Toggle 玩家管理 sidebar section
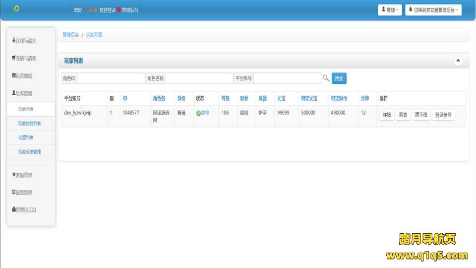 coord(23,93)
